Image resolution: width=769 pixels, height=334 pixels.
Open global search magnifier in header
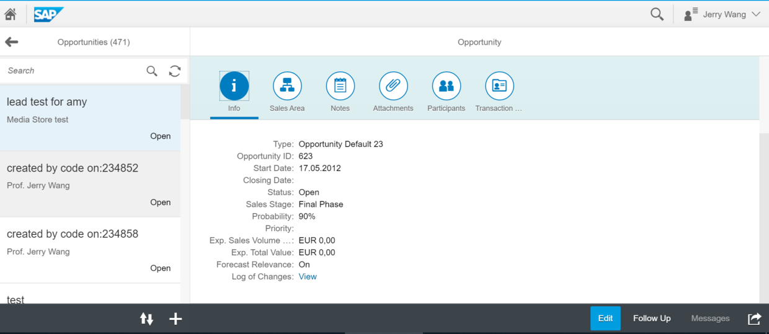click(x=657, y=14)
